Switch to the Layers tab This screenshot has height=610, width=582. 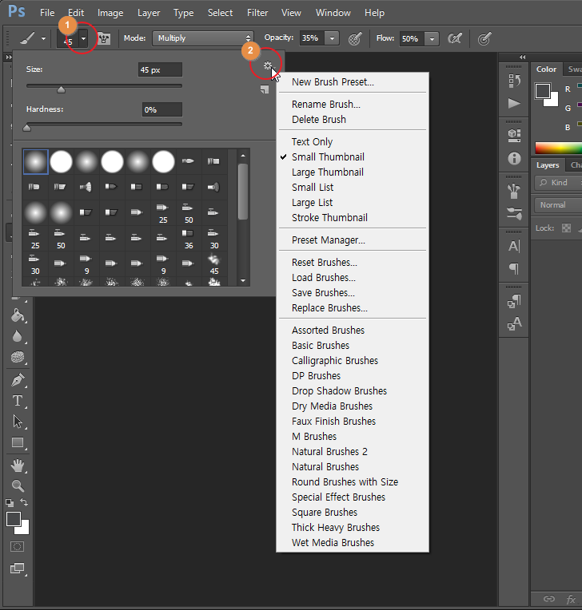point(548,165)
